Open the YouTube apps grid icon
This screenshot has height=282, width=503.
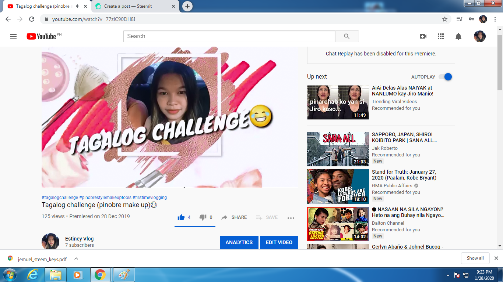click(x=440, y=36)
